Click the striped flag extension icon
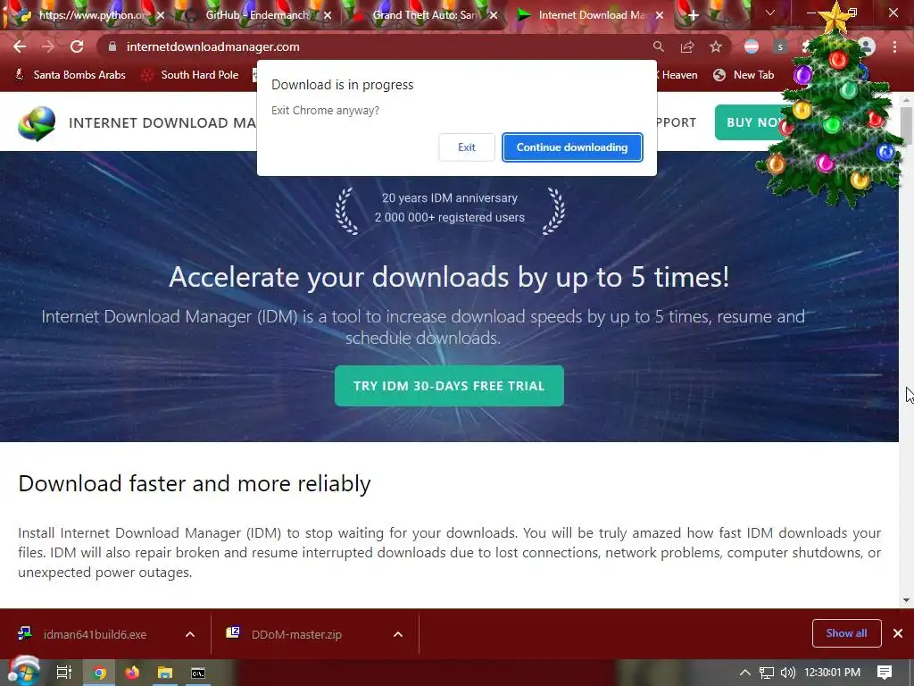Image resolution: width=914 pixels, height=686 pixels. click(752, 46)
